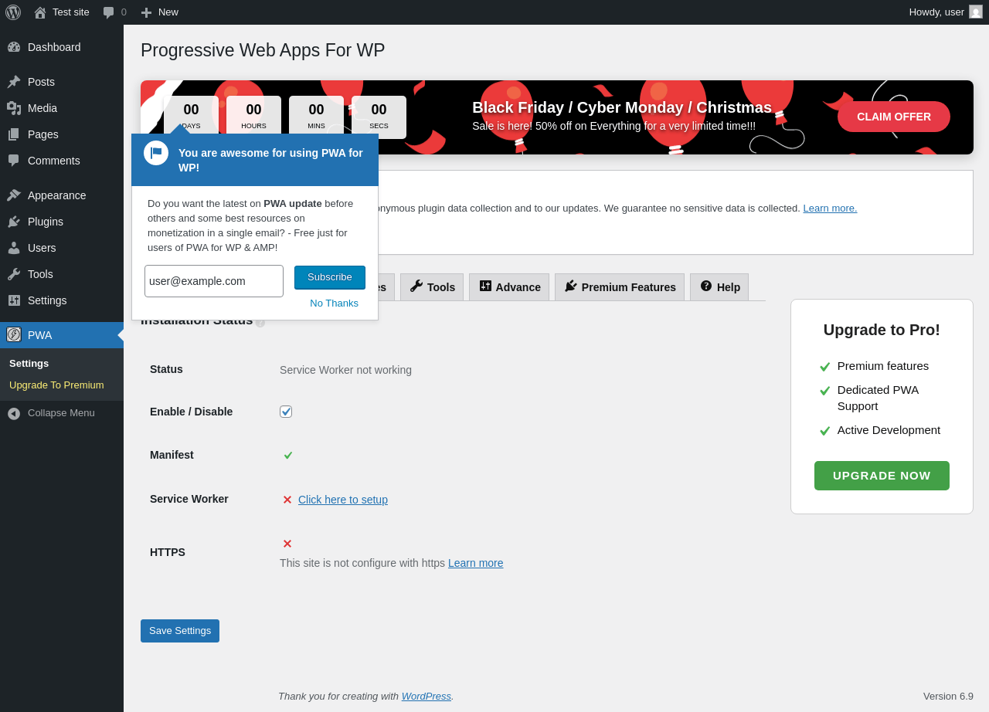Screen dimensions: 989x712
Task: Open Comments from the sidebar speech-bubble icon
Action: [14, 161]
